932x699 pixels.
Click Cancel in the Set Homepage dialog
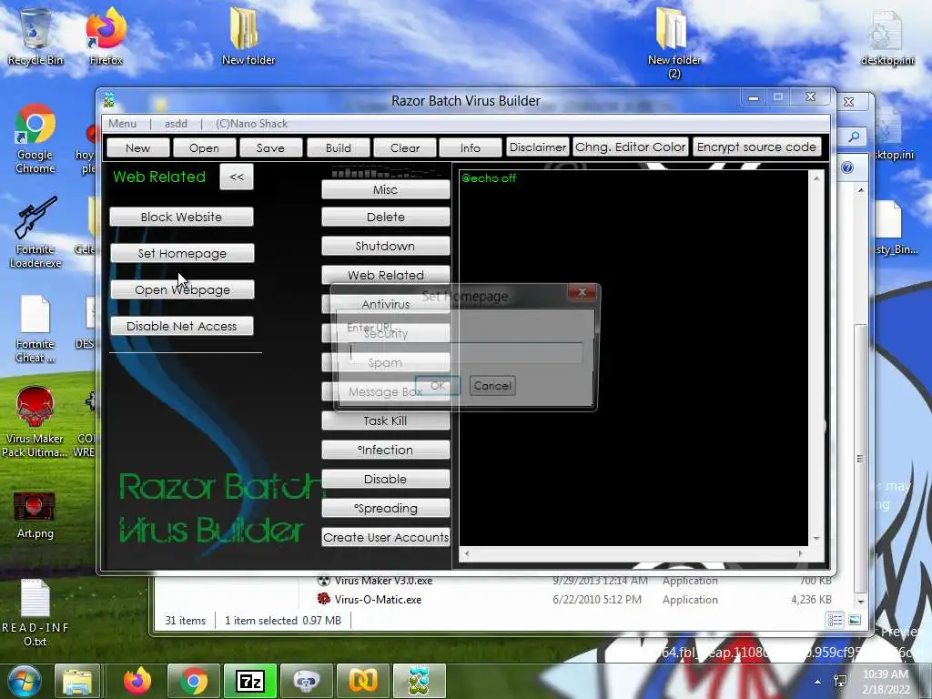pos(492,386)
